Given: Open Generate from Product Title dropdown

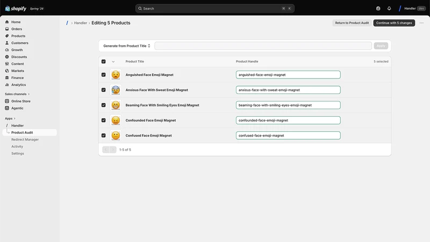Looking at the screenshot, I should [x=127, y=46].
